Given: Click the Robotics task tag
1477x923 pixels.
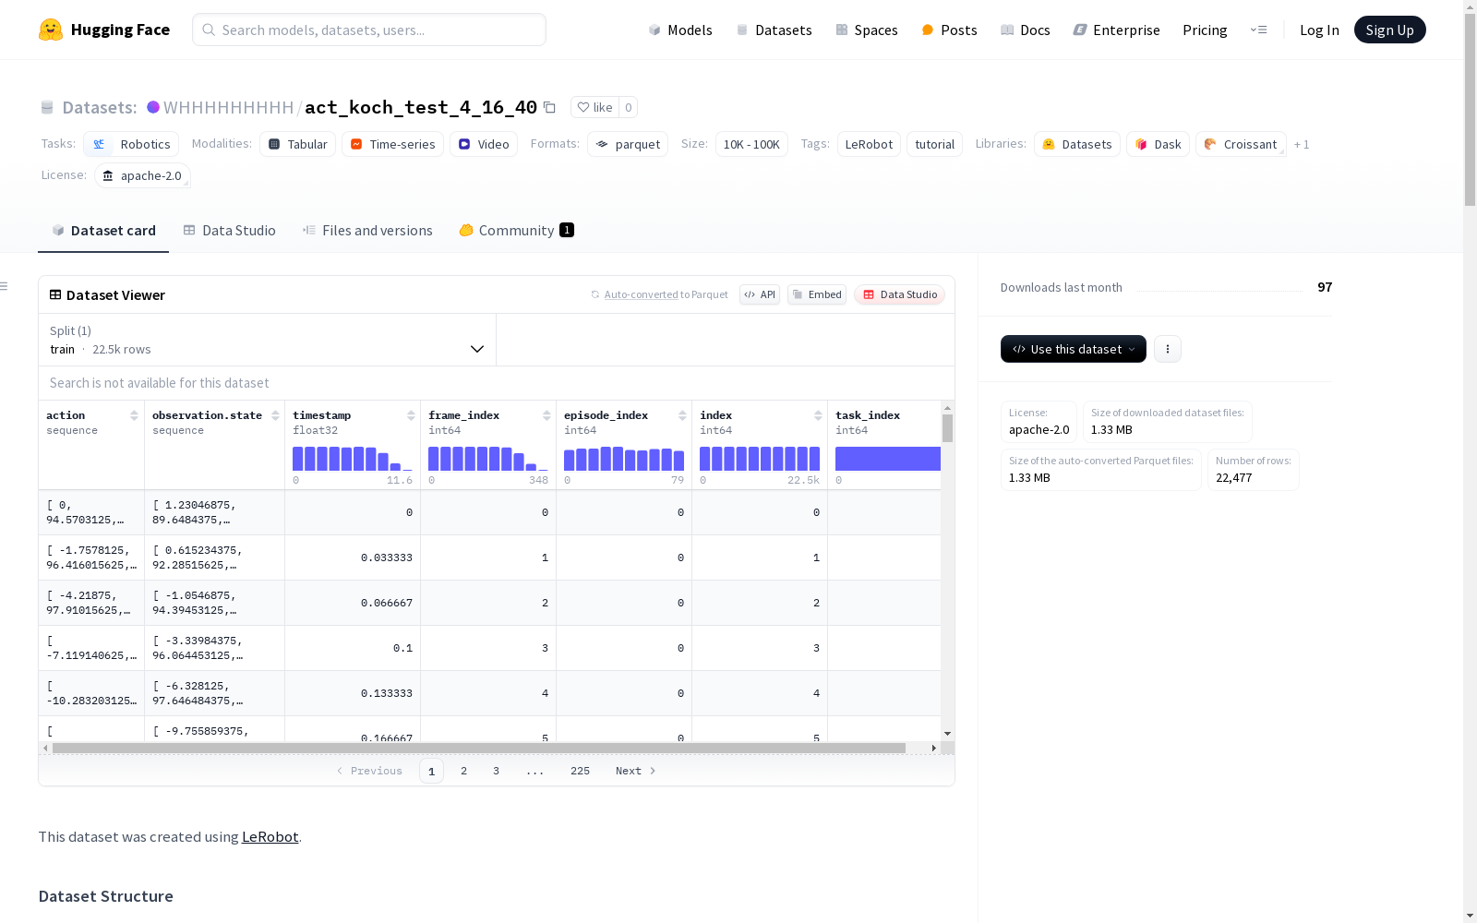Looking at the screenshot, I should point(131,144).
